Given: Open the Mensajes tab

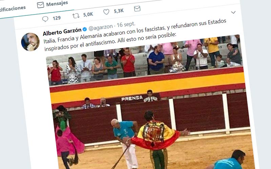Looking at the screenshot, I should [53, 4].
